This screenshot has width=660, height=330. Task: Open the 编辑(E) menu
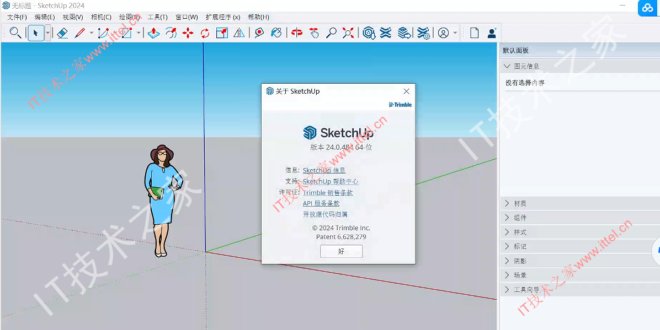click(x=45, y=17)
